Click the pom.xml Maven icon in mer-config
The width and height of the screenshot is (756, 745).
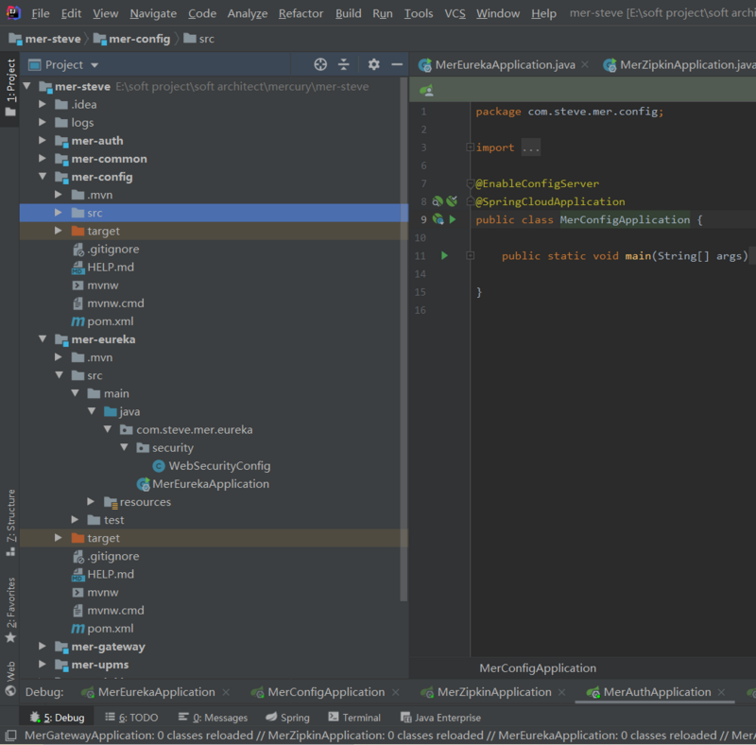click(78, 321)
